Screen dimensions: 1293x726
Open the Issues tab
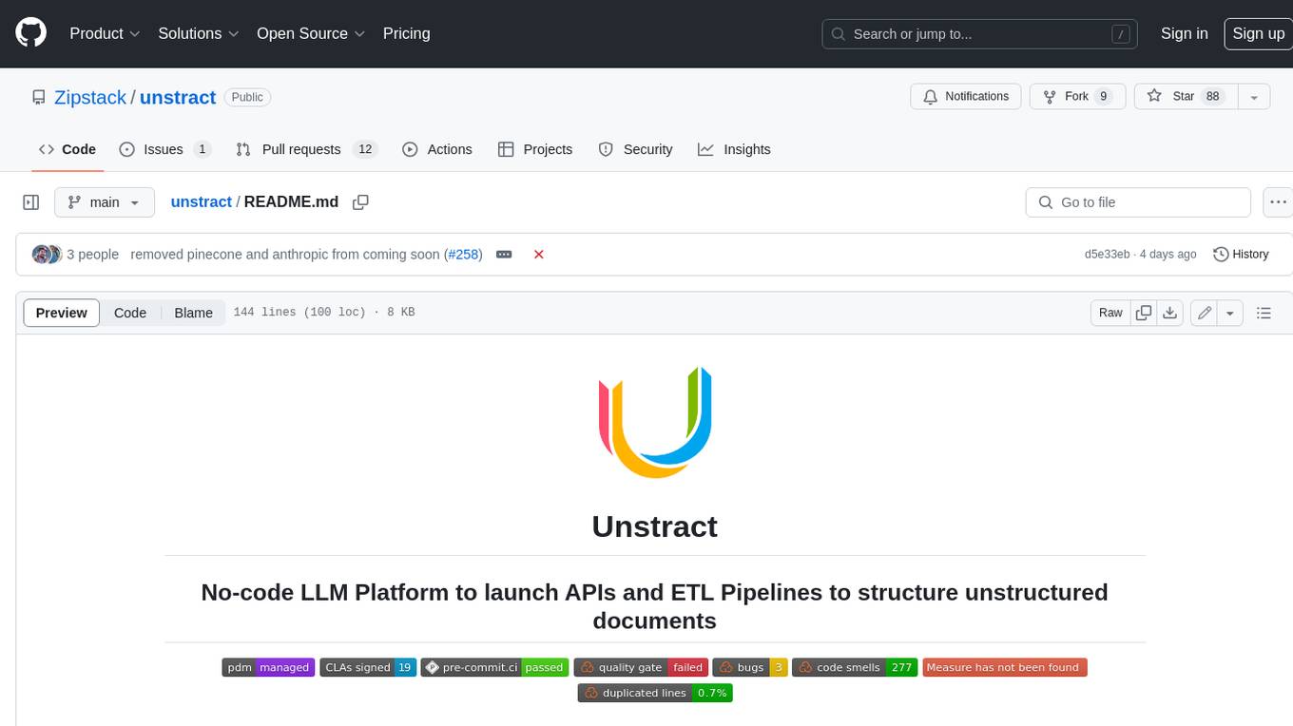(x=165, y=149)
